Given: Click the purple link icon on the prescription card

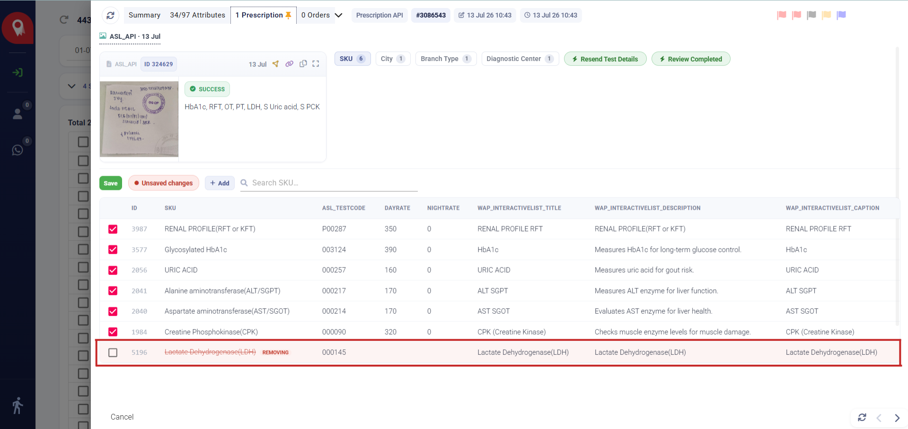Looking at the screenshot, I should 289,64.
